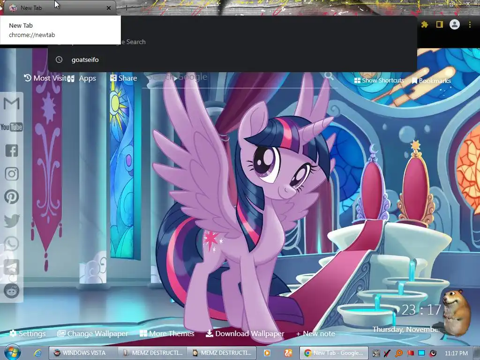
Task: Open Most Visited sites list
Action: tap(45, 78)
